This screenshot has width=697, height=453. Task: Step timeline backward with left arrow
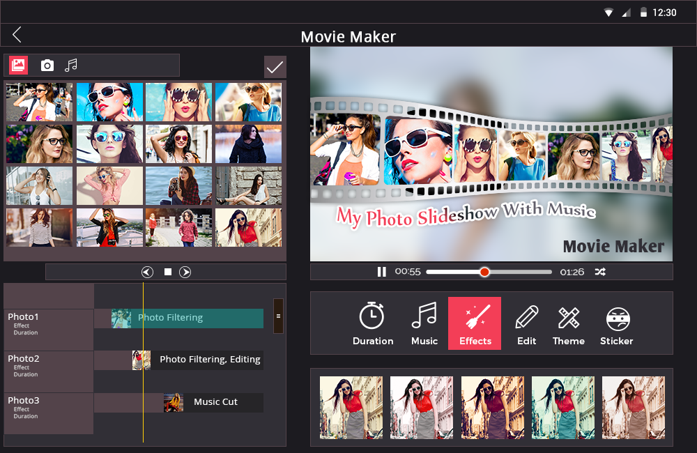point(147,272)
